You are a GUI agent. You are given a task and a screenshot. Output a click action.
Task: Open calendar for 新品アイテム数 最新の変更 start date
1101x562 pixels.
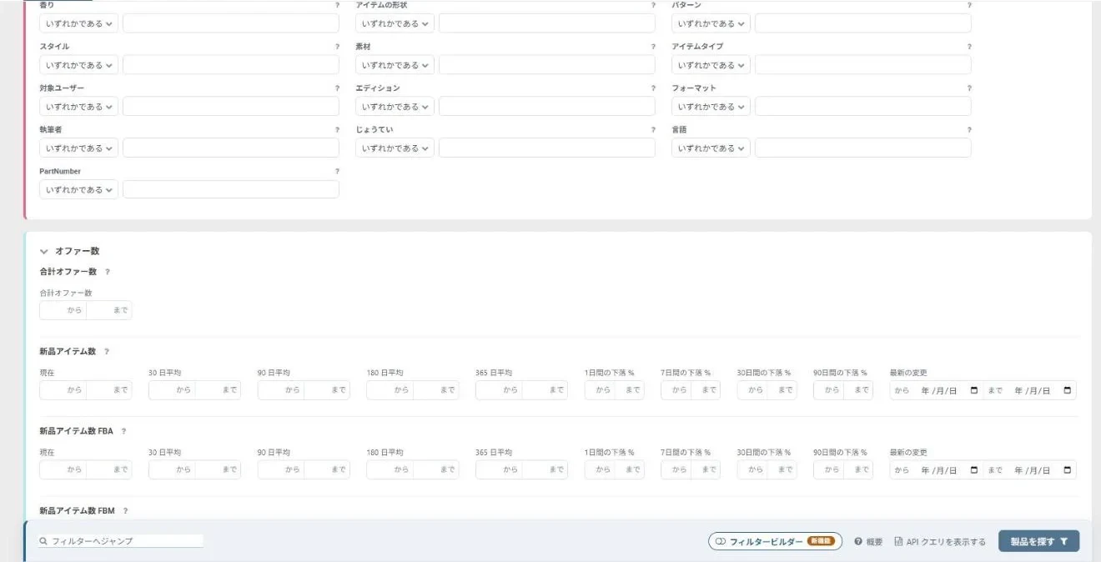point(974,390)
